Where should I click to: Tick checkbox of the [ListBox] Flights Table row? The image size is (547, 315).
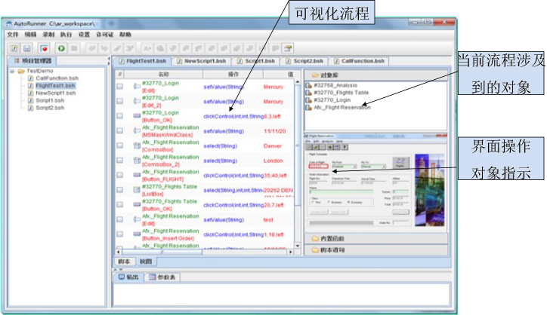pos(120,189)
